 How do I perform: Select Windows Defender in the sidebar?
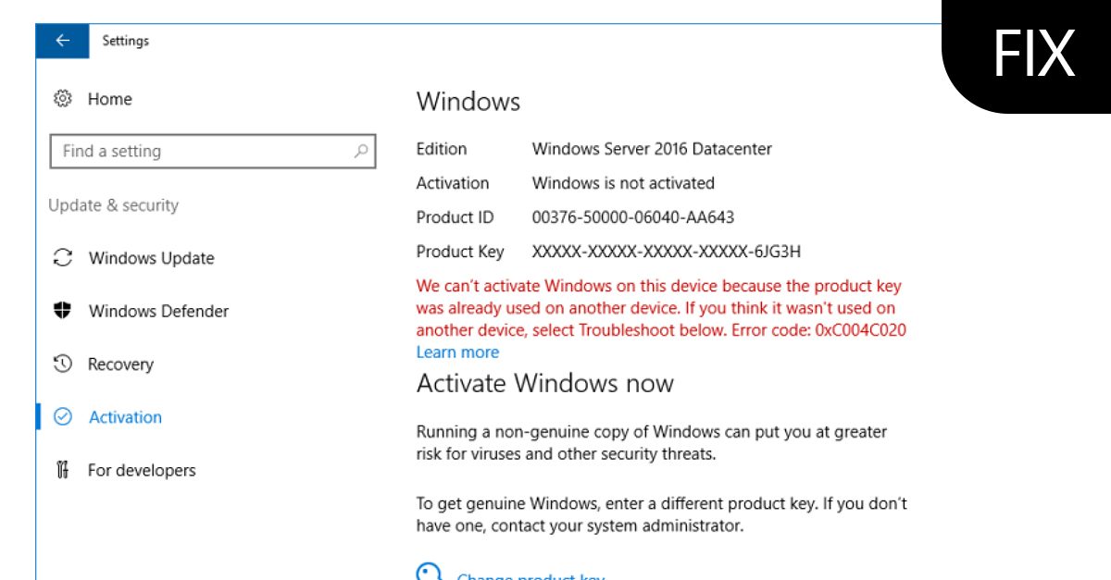(157, 311)
